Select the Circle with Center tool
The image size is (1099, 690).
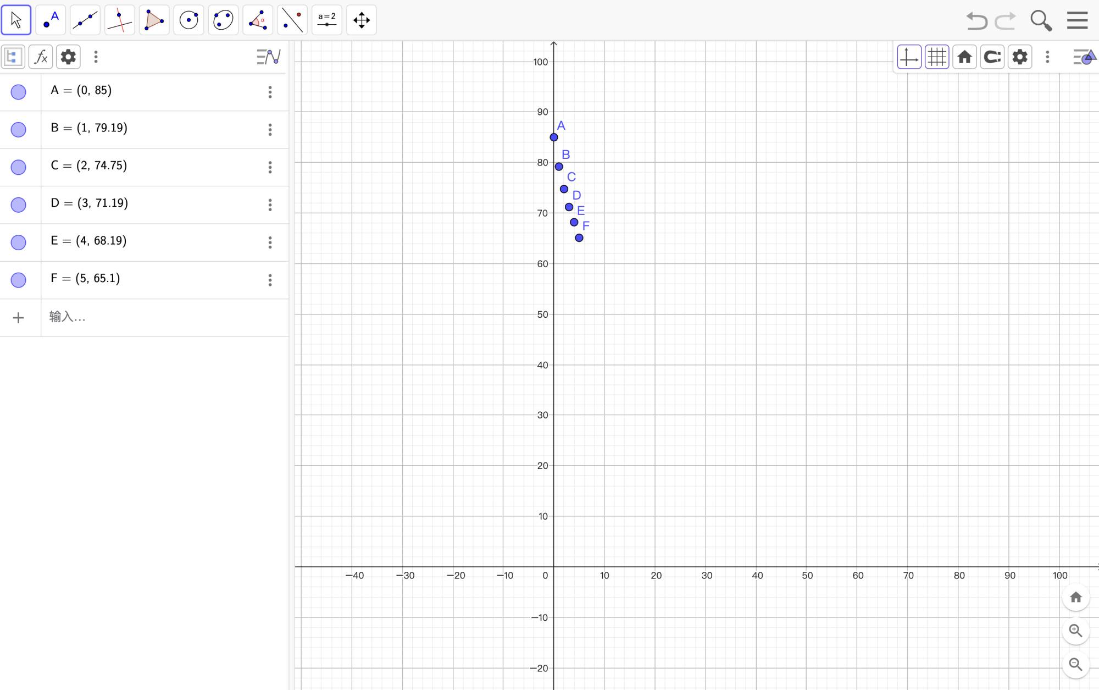(188, 20)
